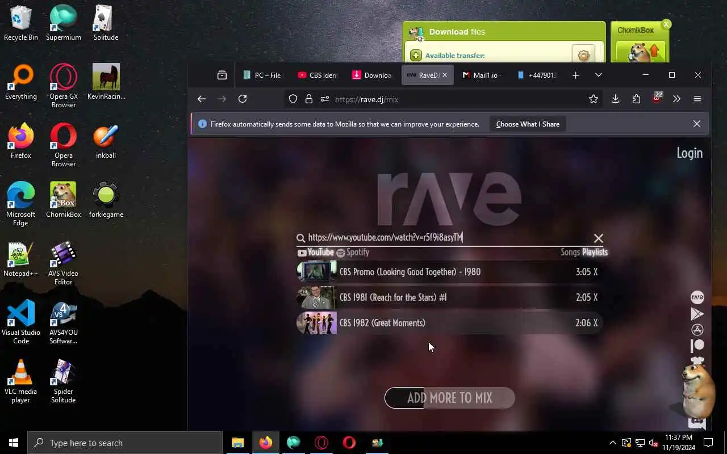The image size is (727, 454).
Task: Click CBS Promo 1980 video thumbnail
Action: point(317,272)
